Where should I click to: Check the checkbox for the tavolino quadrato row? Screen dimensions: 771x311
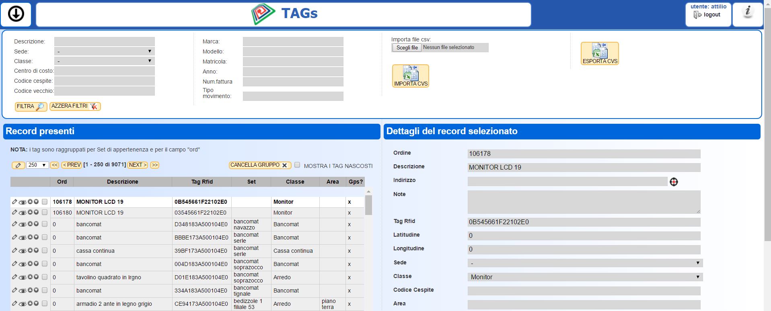click(x=45, y=277)
